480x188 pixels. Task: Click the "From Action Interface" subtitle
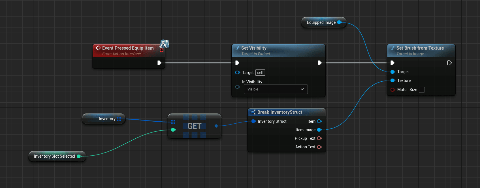pyautogui.click(x=121, y=54)
